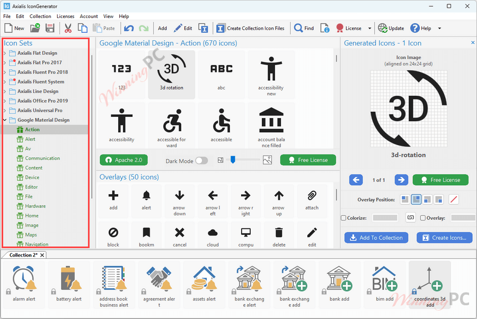Expand the Axialis Fluent System set
Viewport: 477px width, 319px height.
(x=5, y=81)
